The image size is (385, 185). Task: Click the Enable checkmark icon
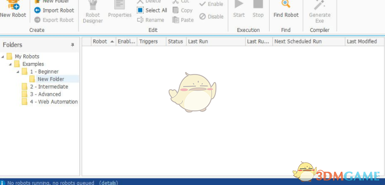(x=203, y=4)
